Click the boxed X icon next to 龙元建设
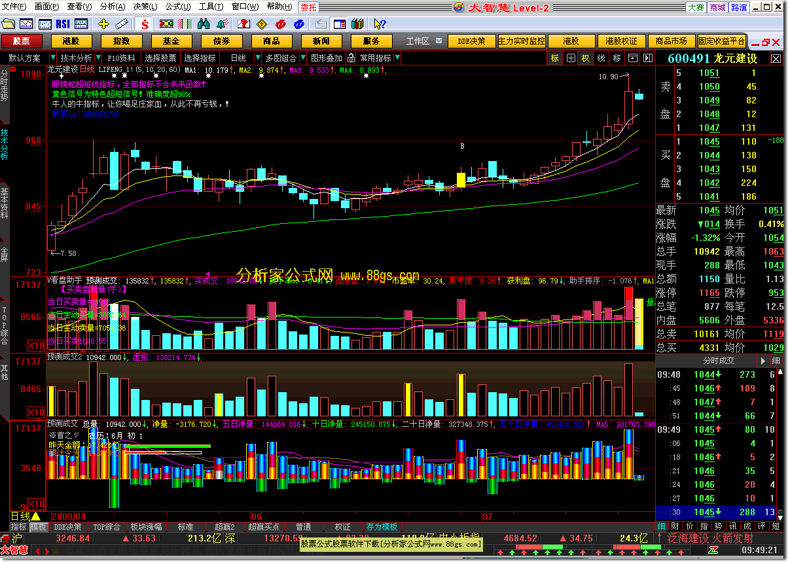Image resolution: width=790 pixels, height=563 pixels. [x=776, y=58]
